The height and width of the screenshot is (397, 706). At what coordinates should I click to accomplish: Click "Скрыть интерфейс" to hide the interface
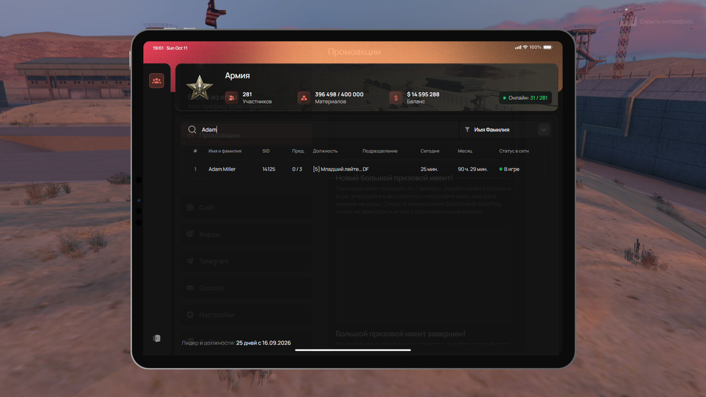666,22
